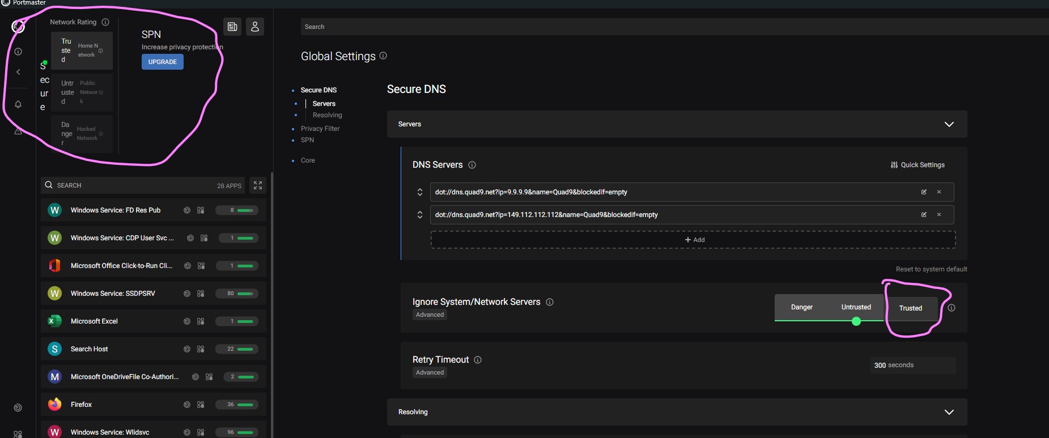Collapse the Resolving section

click(x=677, y=412)
